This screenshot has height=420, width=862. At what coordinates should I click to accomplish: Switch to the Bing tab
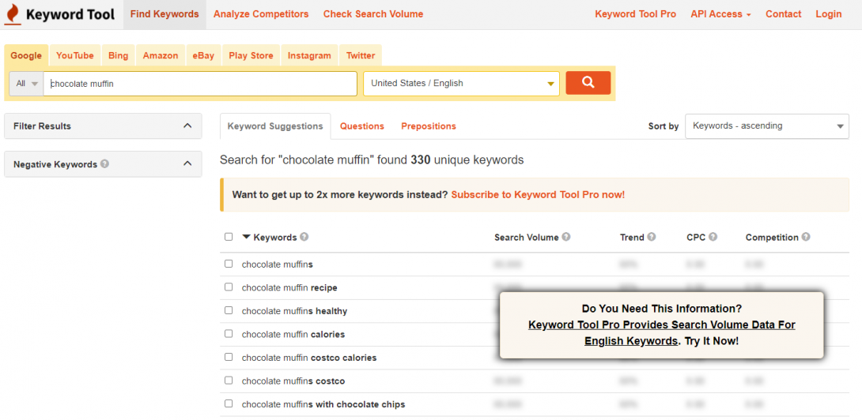(x=118, y=55)
